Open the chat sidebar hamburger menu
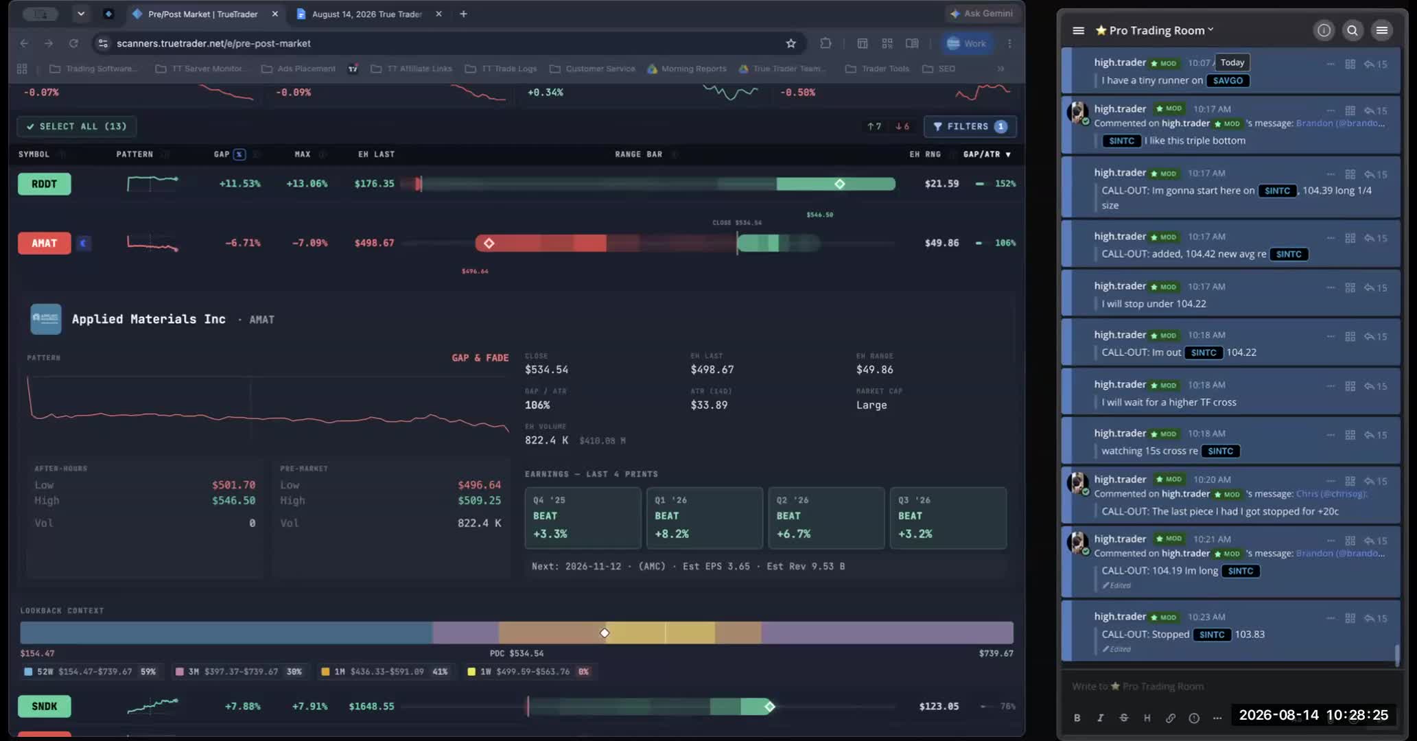 1078,30
